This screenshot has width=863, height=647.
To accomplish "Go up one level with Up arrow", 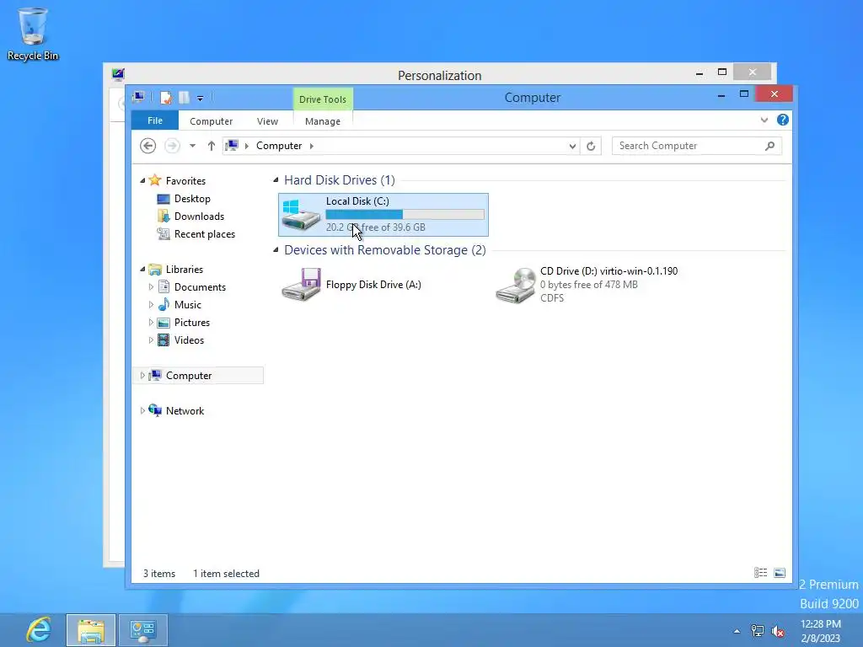I will click(212, 146).
